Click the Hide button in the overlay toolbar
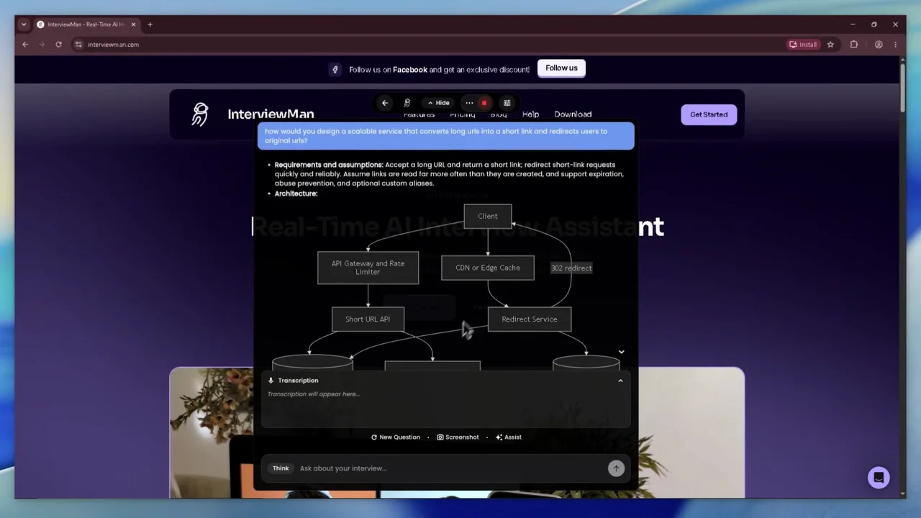Viewport: 921px width, 518px height. point(438,103)
